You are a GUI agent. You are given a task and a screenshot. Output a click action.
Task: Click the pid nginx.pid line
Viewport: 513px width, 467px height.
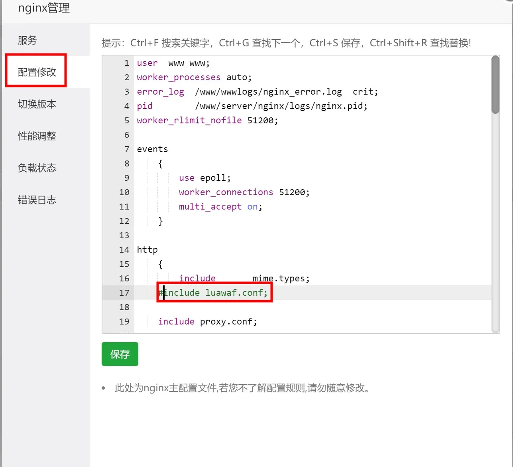click(252, 106)
